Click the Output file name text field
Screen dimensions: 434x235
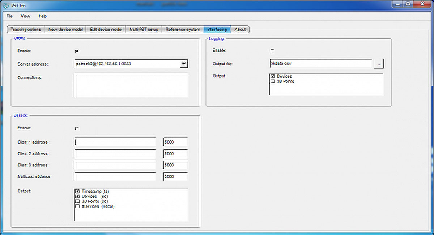point(320,64)
